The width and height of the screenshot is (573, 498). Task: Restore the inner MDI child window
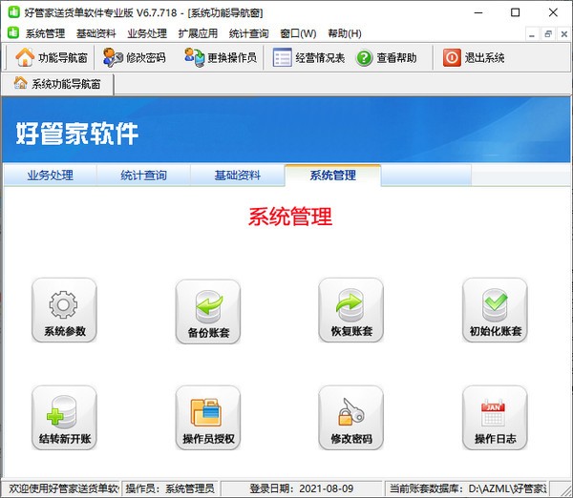548,34
